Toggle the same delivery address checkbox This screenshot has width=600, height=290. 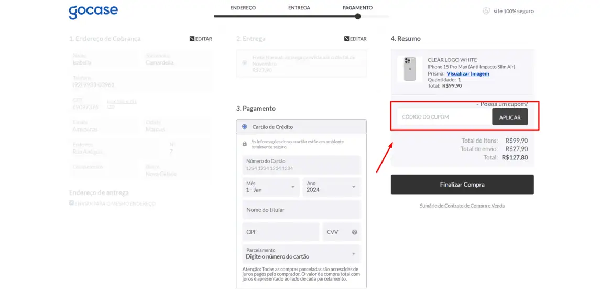[72, 203]
